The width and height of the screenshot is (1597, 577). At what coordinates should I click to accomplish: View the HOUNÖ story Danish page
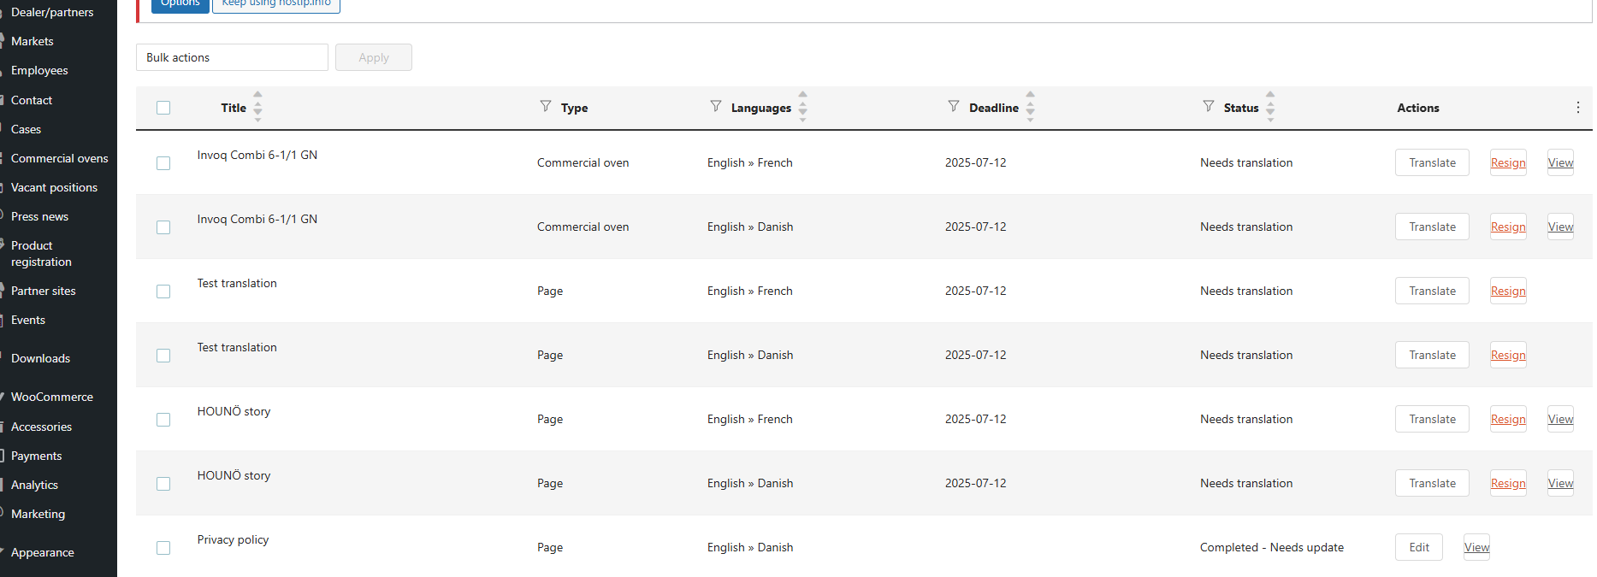coord(1560,483)
